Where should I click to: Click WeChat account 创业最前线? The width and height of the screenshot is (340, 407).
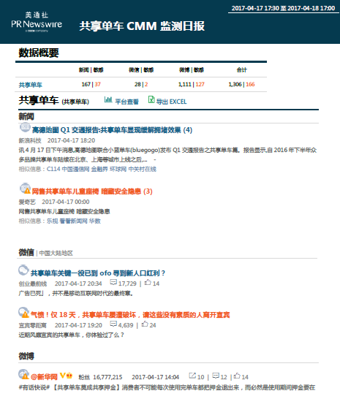pyautogui.click(x=33, y=284)
